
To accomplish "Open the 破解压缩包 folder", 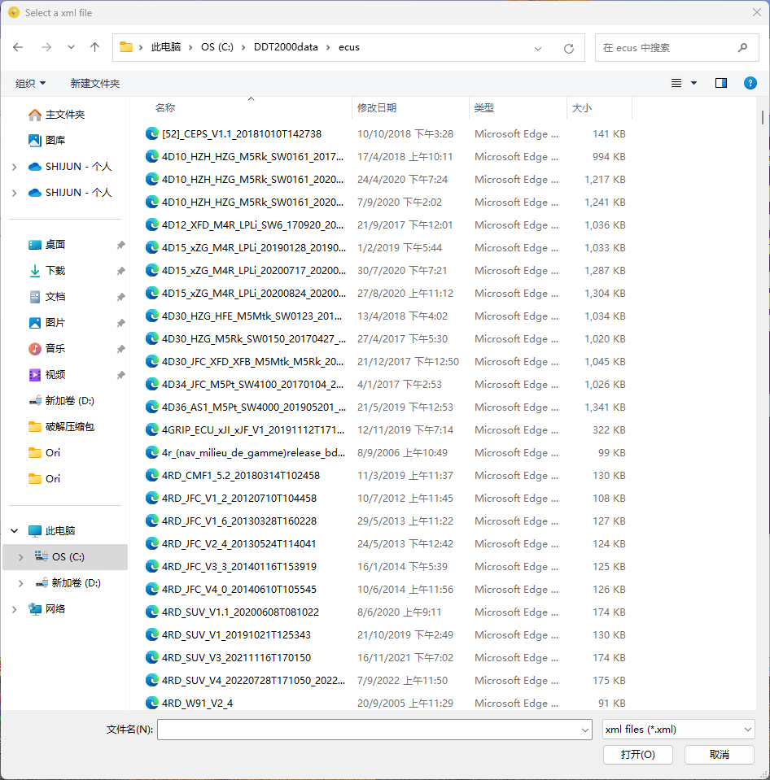I will click(69, 426).
